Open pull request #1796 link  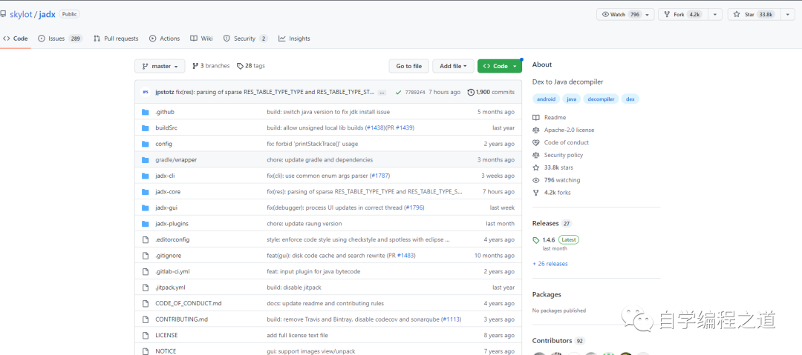tap(415, 208)
